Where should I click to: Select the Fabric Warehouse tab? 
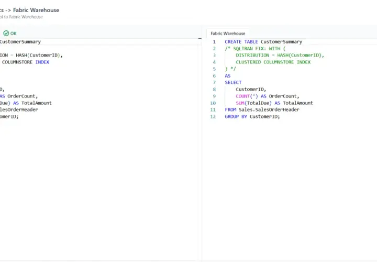(228, 34)
